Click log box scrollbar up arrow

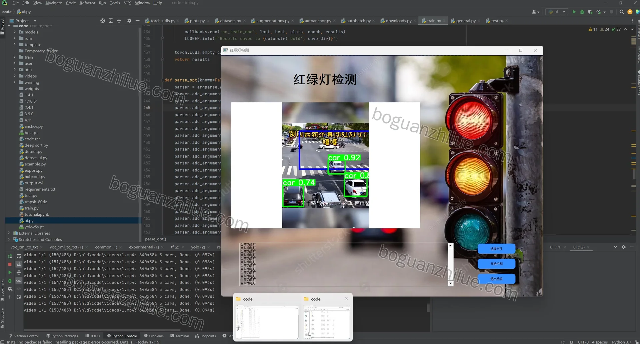450,245
